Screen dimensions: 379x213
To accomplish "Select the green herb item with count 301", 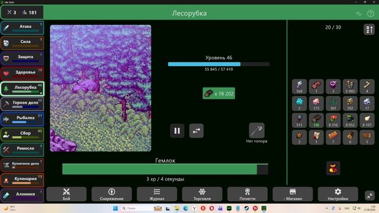I will 333,104.
